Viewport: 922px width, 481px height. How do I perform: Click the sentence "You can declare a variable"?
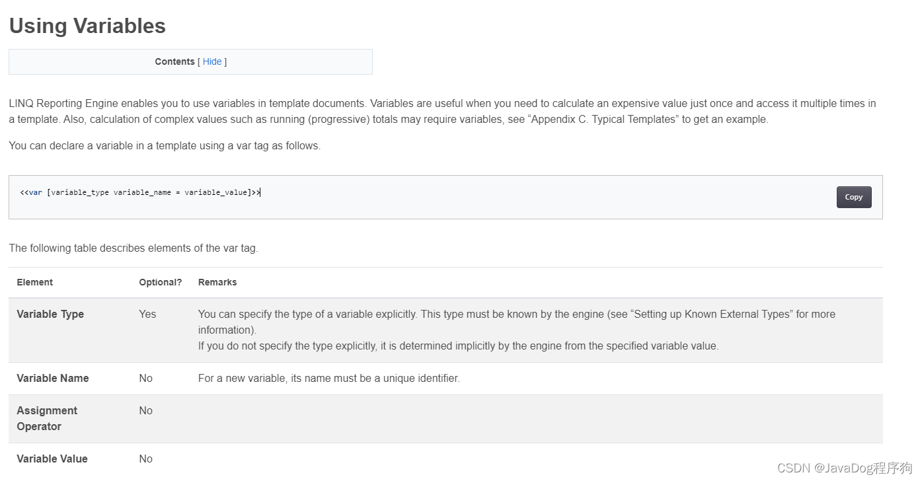pos(165,145)
